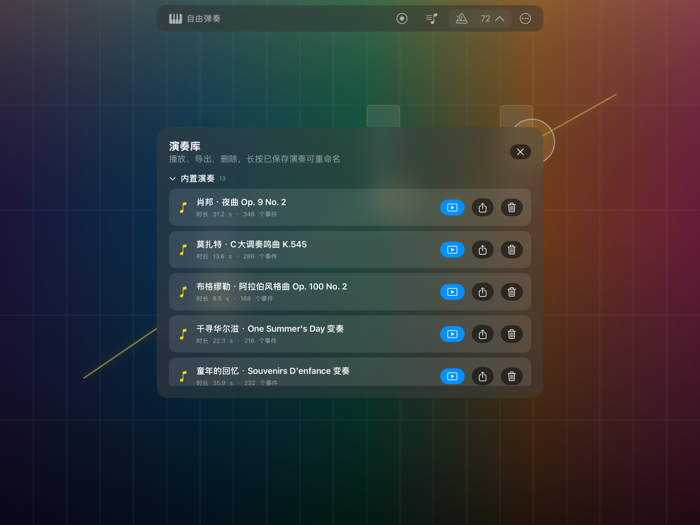
Task: Delete the Chopin Nocturne entry
Action: tap(512, 208)
